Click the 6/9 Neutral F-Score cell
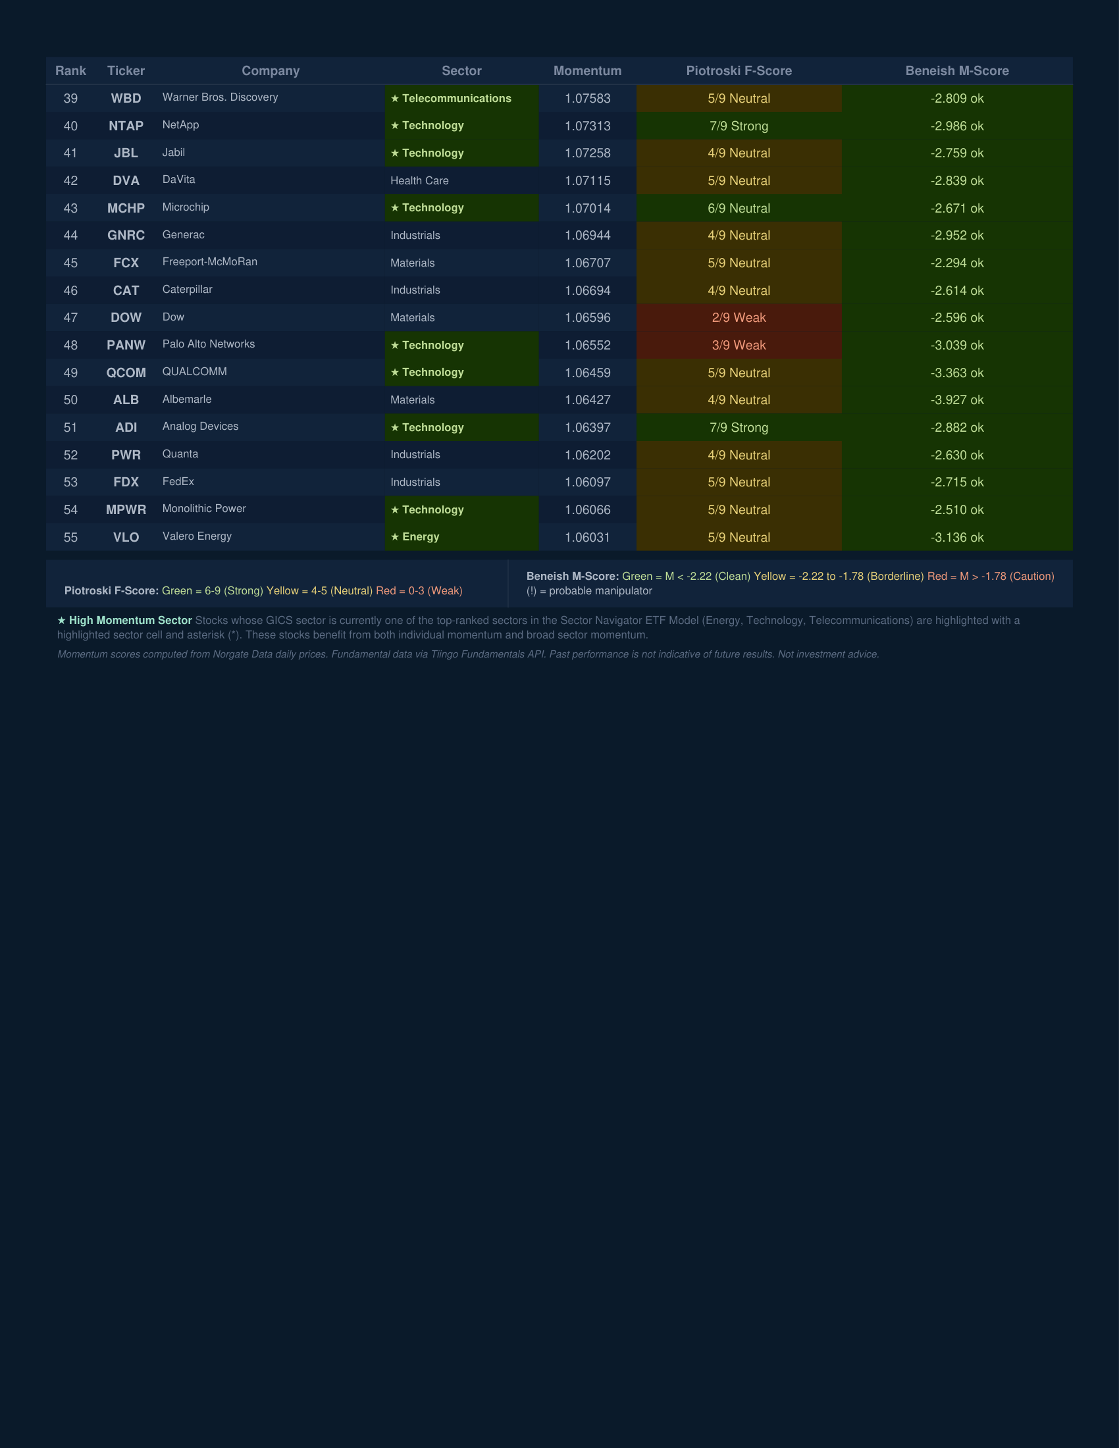Image resolution: width=1119 pixels, height=1448 pixels. (739, 208)
